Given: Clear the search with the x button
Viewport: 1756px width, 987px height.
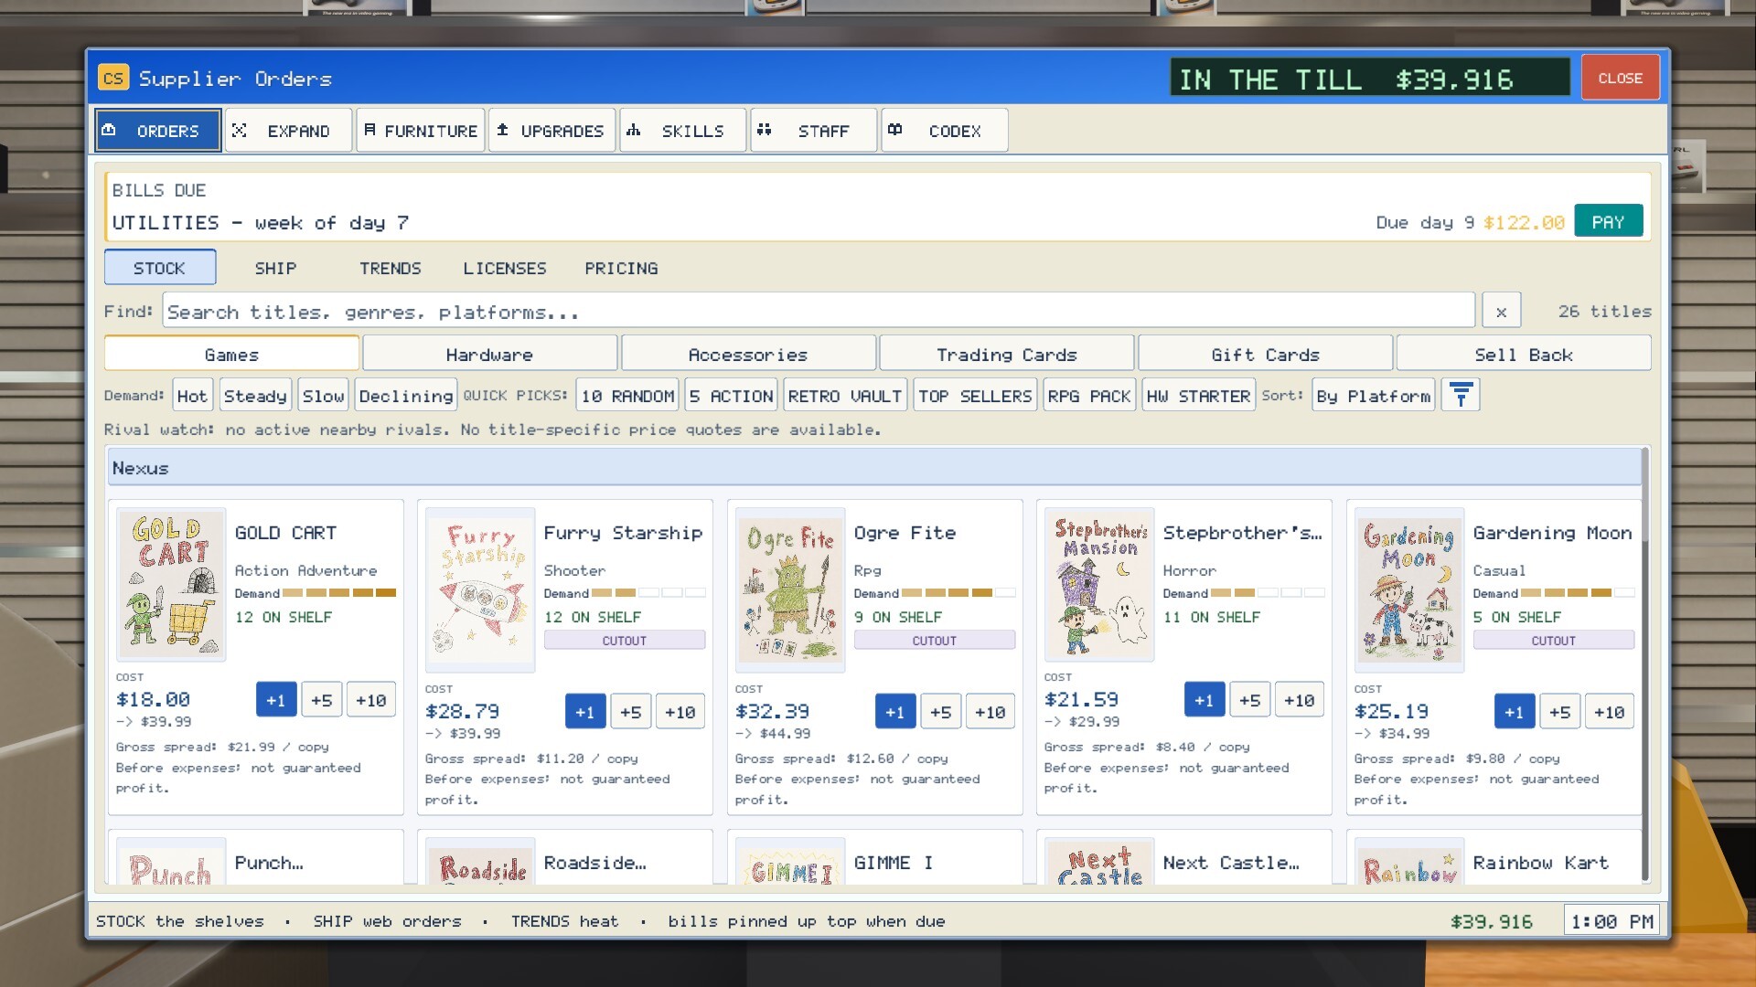Looking at the screenshot, I should tap(1501, 312).
